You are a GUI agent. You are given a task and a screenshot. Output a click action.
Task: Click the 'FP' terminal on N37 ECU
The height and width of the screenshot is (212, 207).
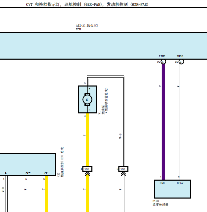46,173
